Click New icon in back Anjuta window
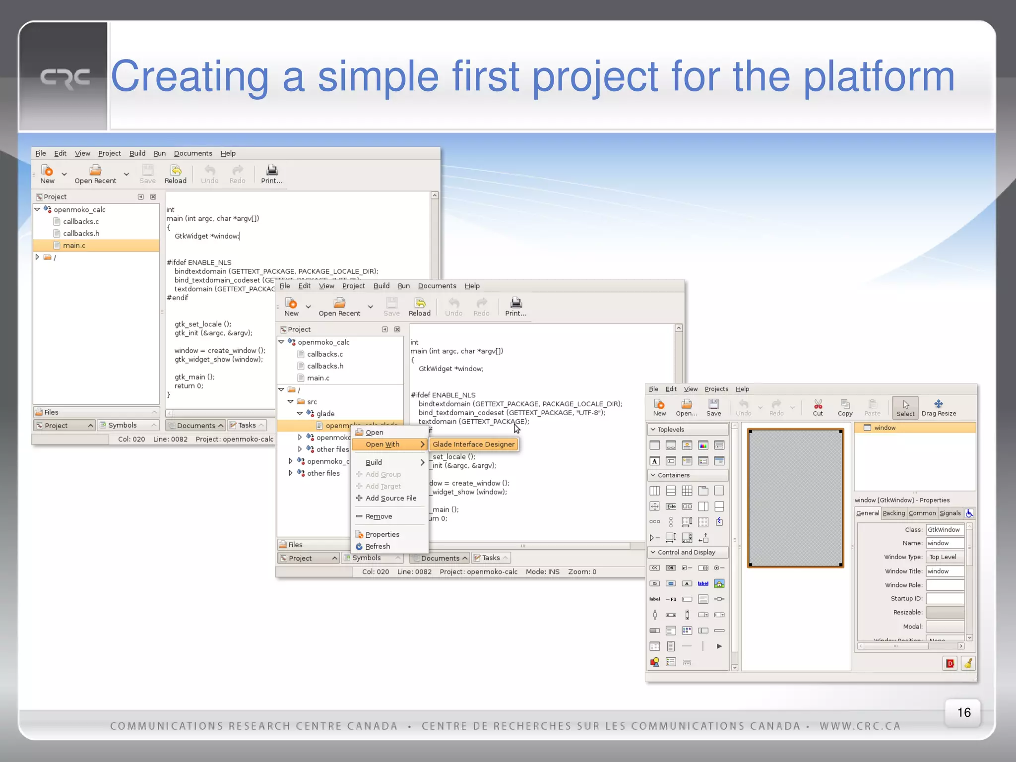This screenshot has width=1016, height=762. click(47, 170)
